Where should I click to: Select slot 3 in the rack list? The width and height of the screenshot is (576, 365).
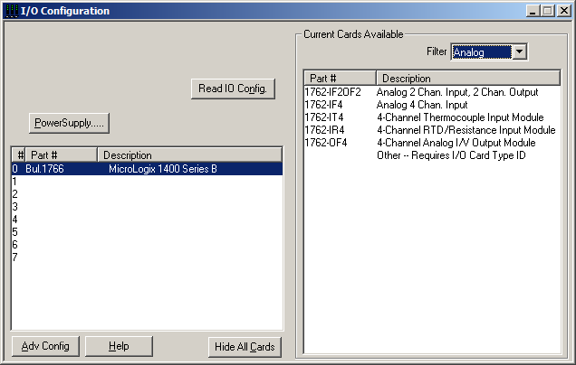[x=147, y=207]
